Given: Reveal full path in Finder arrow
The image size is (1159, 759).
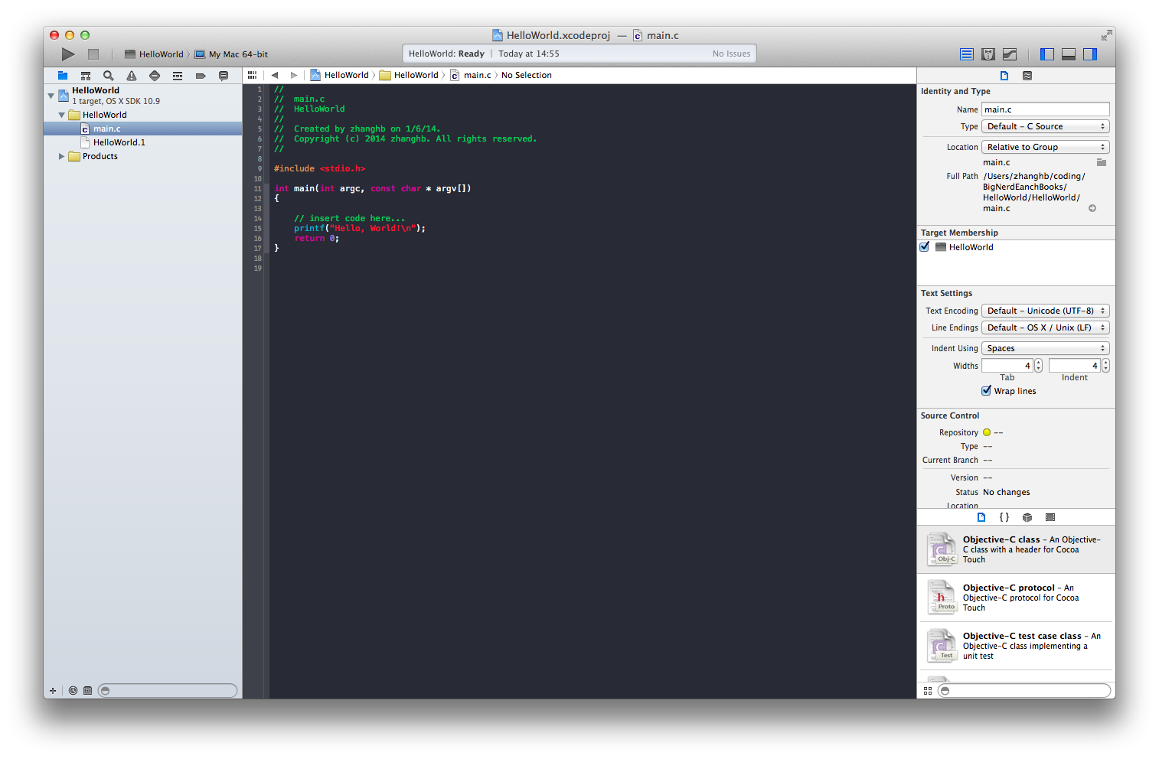Looking at the screenshot, I should [1092, 208].
